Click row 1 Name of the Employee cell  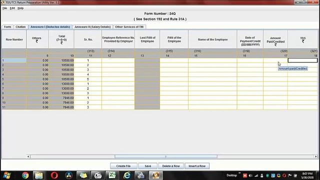pos(212,60)
